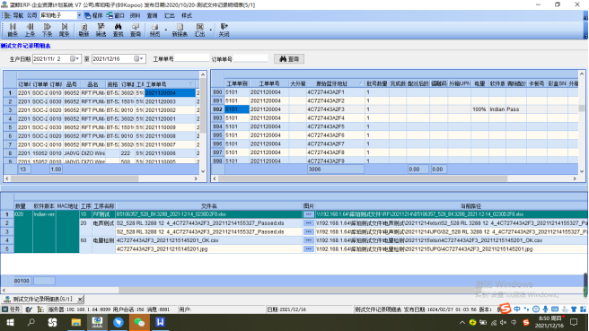Open WeChat from taskbar
The height and width of the screenshot is (331, 589).
click(139, 322)
